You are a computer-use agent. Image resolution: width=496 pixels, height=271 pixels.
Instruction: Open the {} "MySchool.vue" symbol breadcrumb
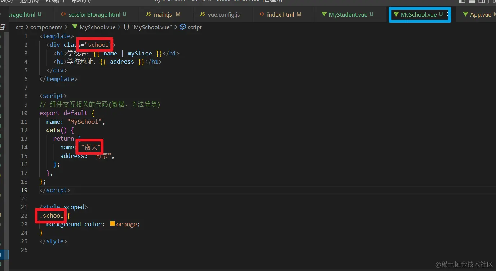[x=148, y=27]
